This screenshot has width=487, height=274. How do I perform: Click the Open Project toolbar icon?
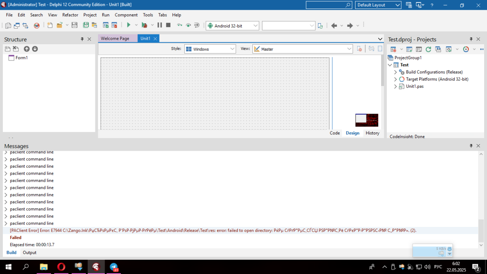tap(94, 25)
